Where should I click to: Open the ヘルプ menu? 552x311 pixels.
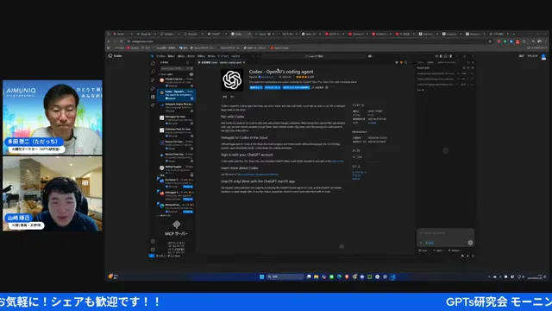pyautogui.click(x=235, y=56)
